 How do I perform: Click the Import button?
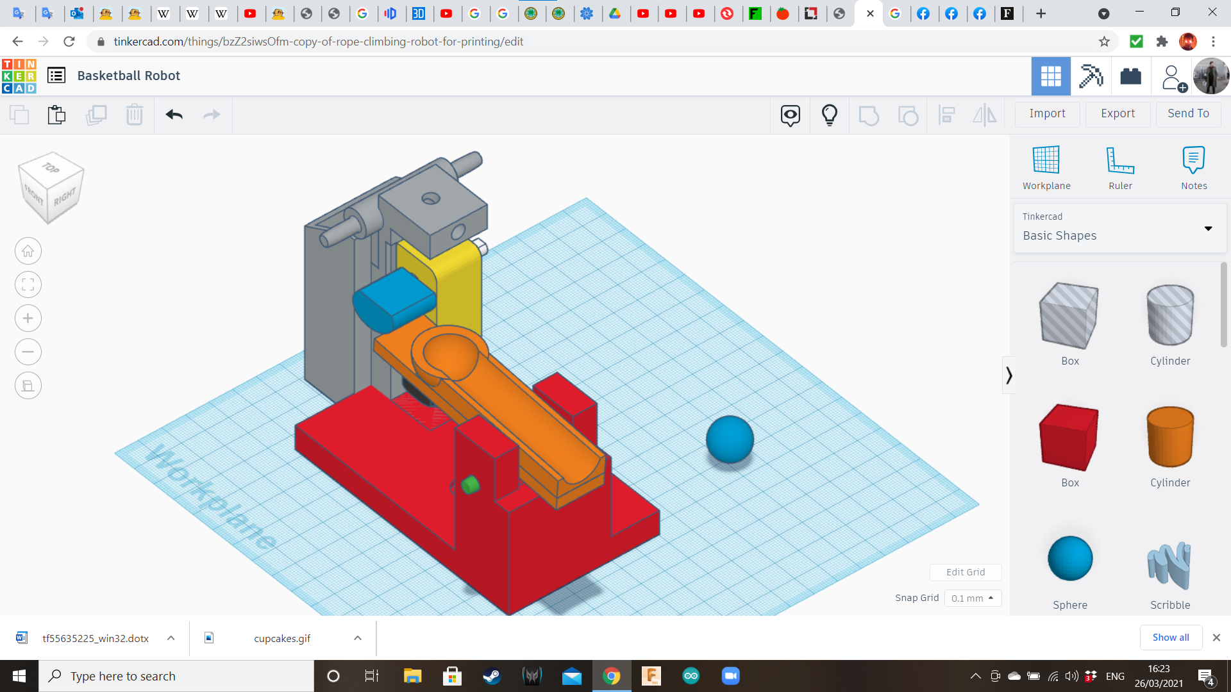[1047, 113]
